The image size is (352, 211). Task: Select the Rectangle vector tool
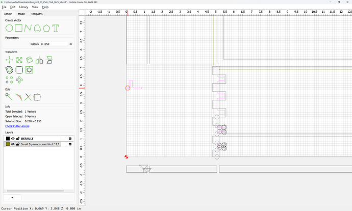[x=19, y=28]
